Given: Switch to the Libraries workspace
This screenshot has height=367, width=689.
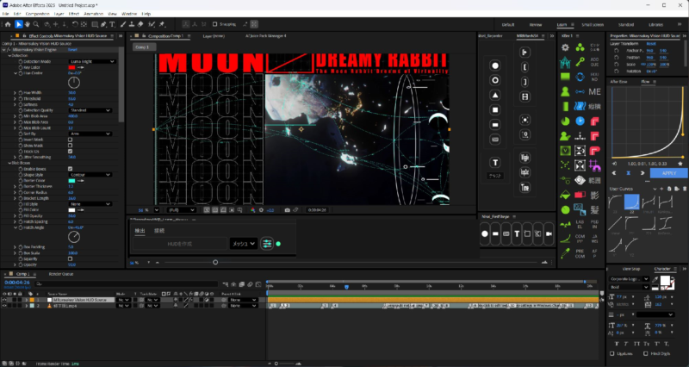Looking at the screenshot, I should pyautogui.click(x=656, y=25).
